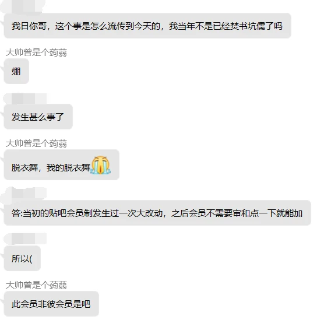Click the phrase 点一下就能加 in the reply
Screen dimensions: 317x323
(x=276, y=213)
